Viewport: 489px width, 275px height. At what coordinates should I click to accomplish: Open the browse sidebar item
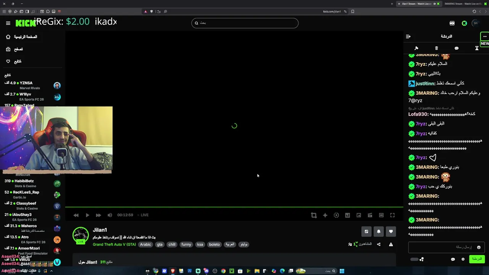[15, 49]
